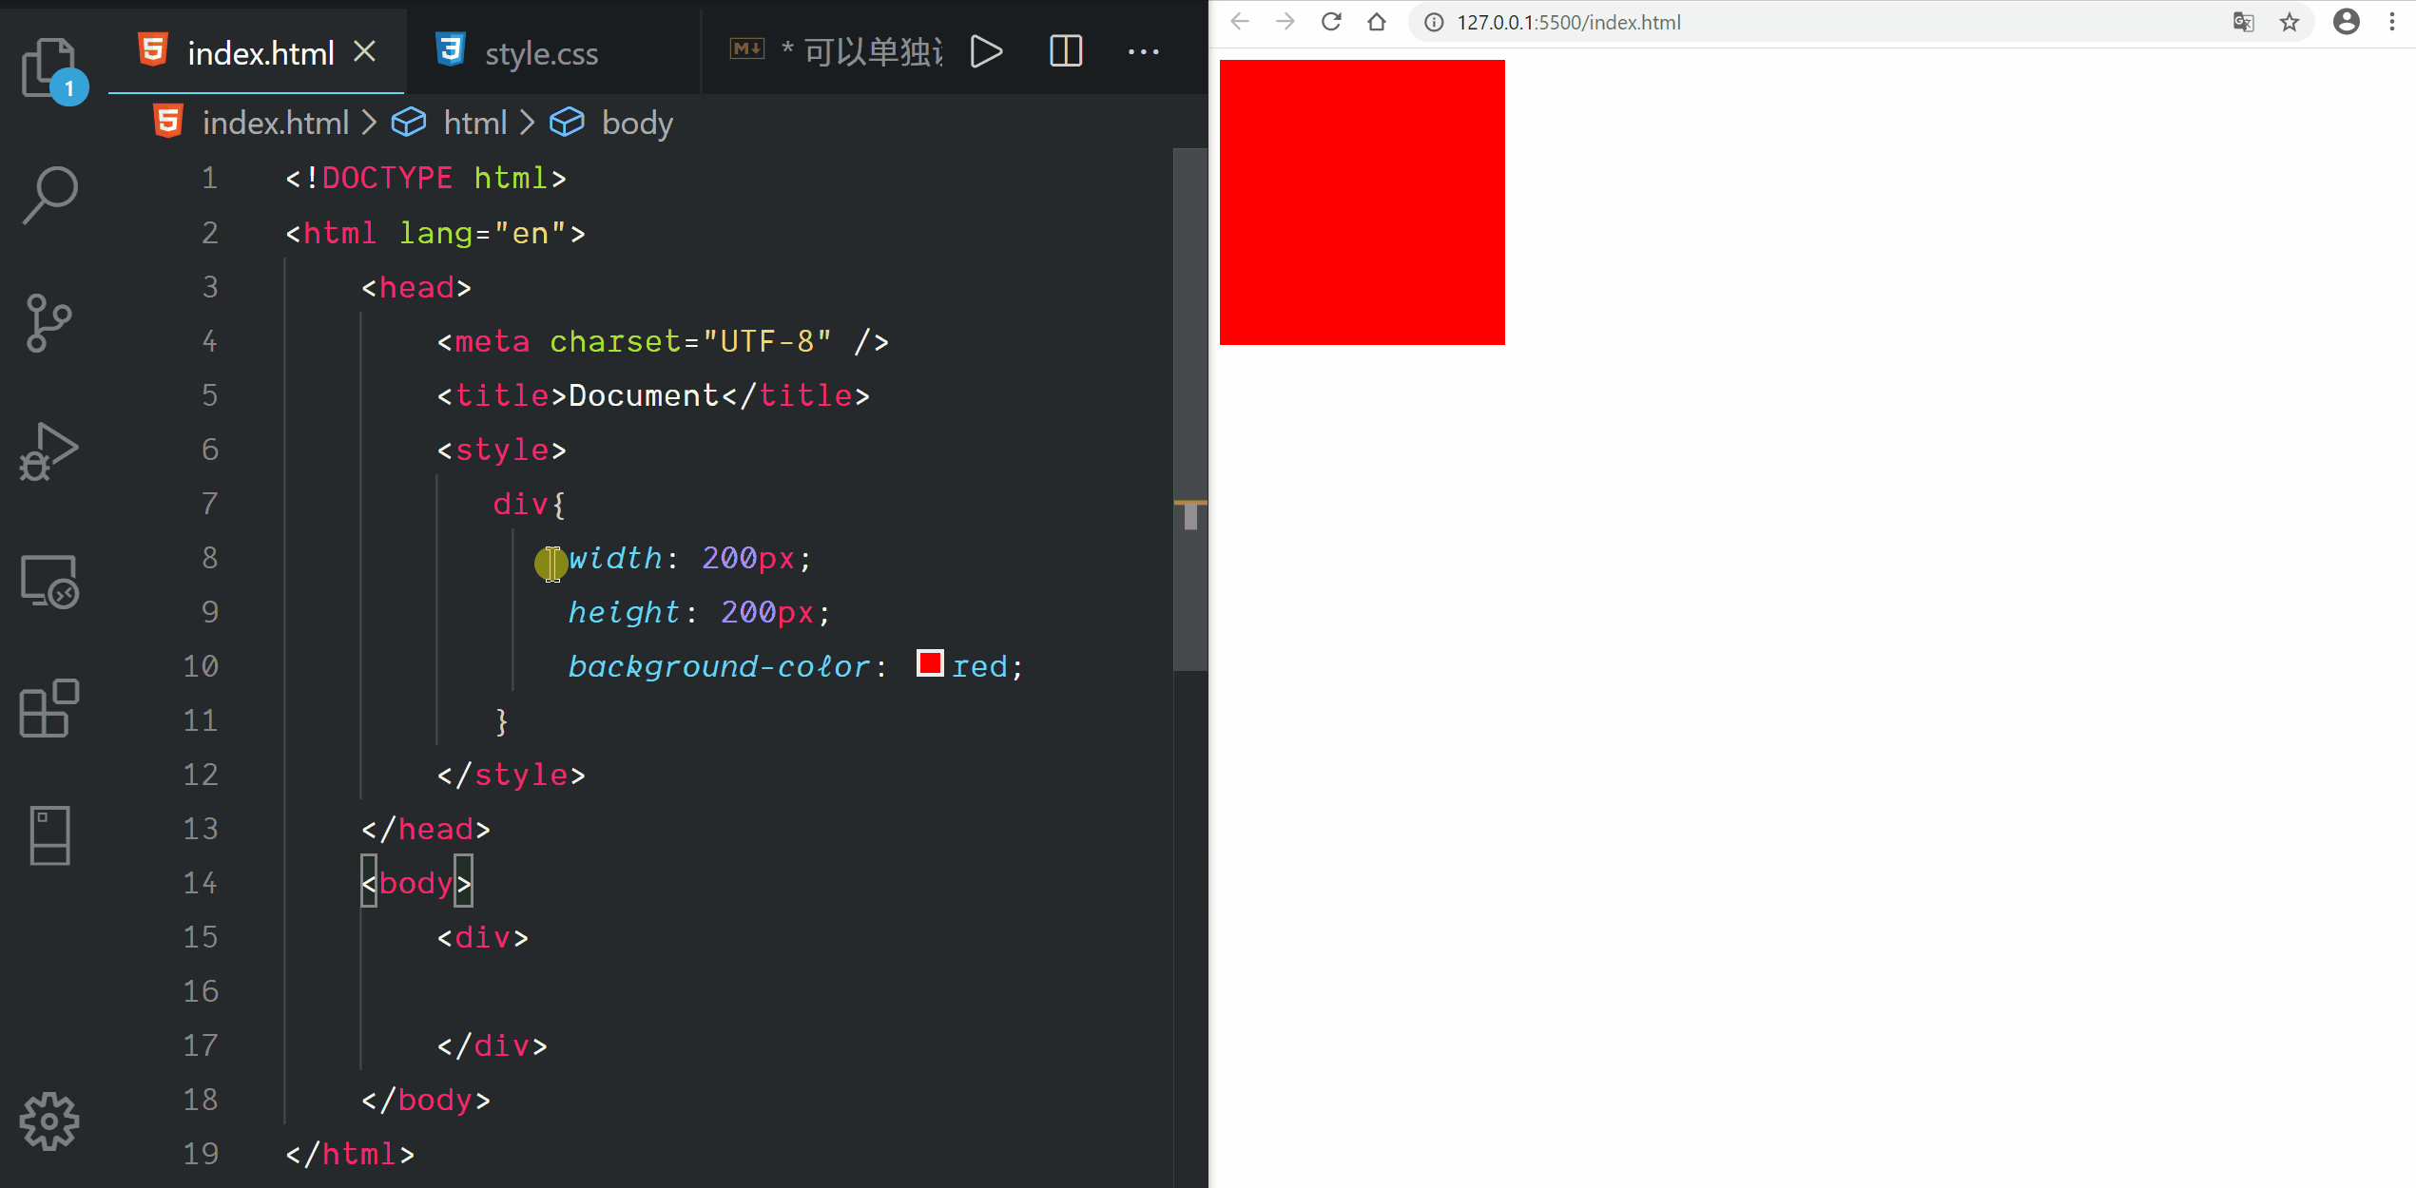Viewport: 2416px width, 1188px height.
Task: Click the meta charset tag on line 4
Action: [x=663, y=341]
